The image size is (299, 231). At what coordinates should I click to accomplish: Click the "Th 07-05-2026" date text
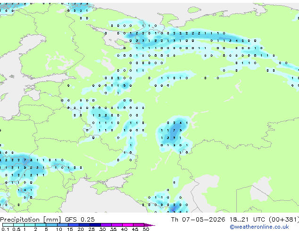coord(198,219)
